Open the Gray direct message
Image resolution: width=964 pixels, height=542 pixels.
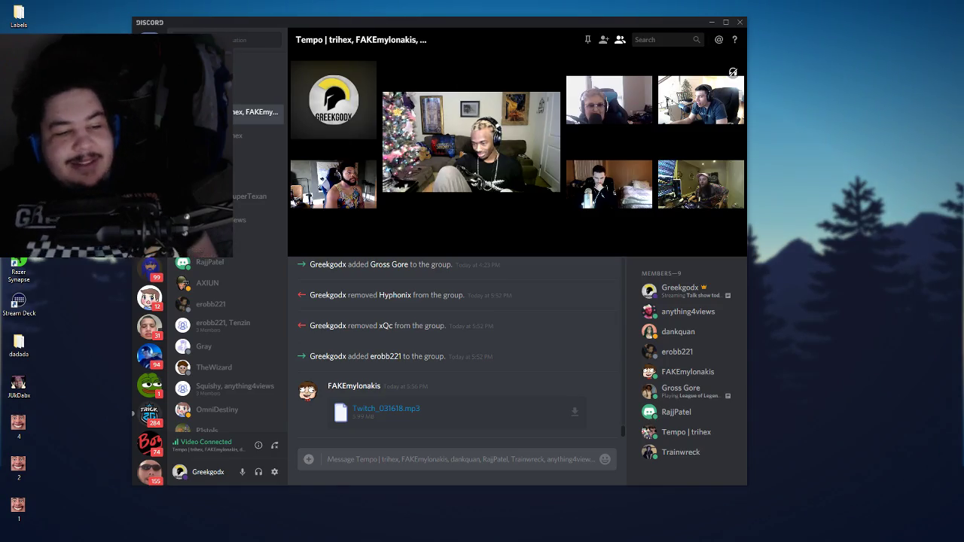point(226,346)
